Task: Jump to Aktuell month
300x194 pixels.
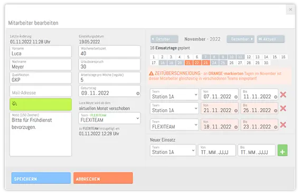Action: click(x=271, y=39)
